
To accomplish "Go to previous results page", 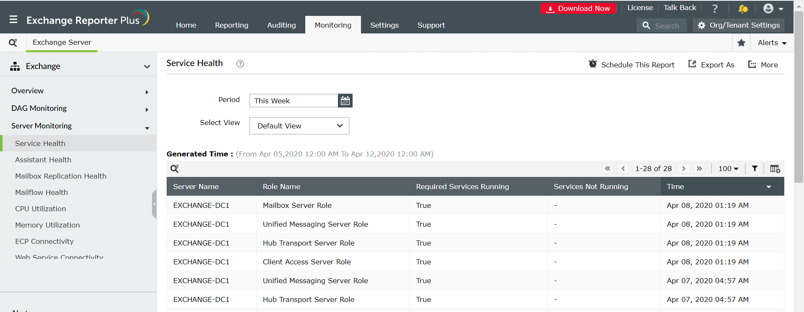I will pyautogui.click(x=623, y=169).
